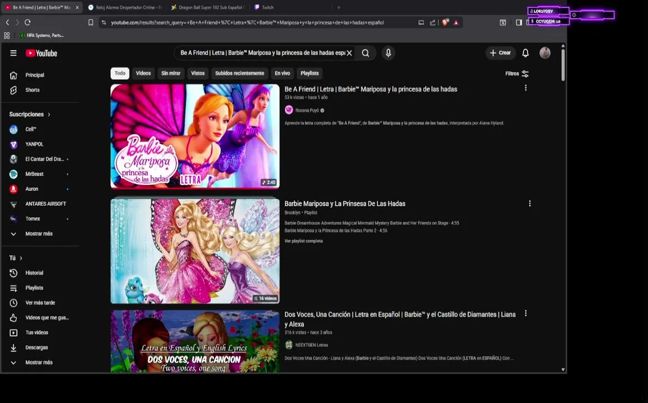Screen dimensions: 648x403
Task: Expand the Suscripciones section chevron
Action: tap(49, 114)
